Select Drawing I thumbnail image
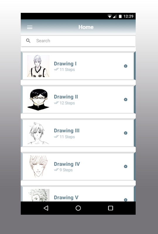The width and height of the screenshot is (158, 234). [38, 66]
